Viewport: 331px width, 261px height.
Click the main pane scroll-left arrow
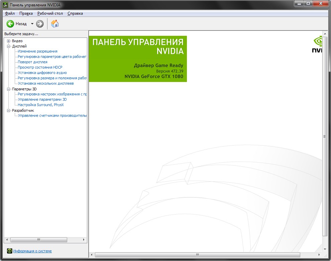(92, 255)
